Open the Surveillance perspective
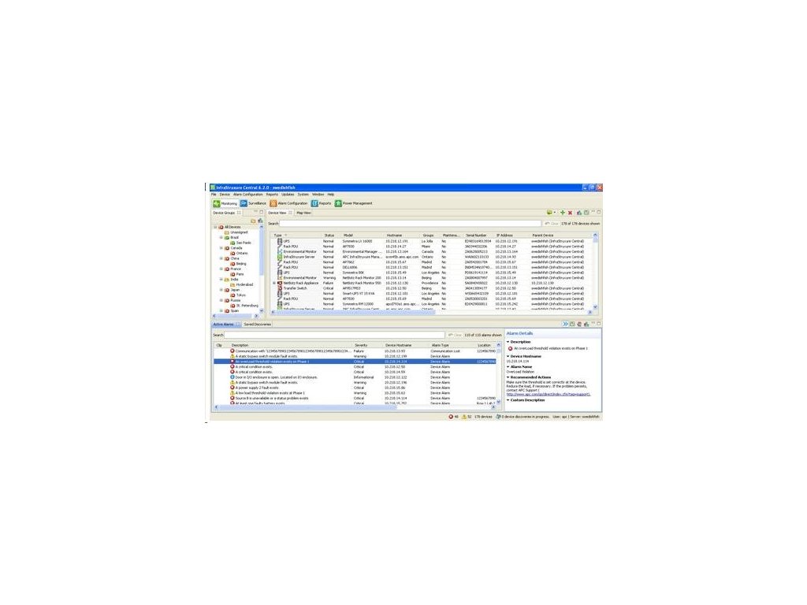 click(x=253, y=203)
